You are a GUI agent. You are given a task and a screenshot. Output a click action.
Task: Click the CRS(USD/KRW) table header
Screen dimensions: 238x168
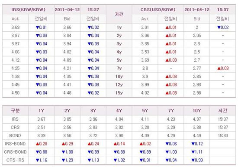(x=158, y=10)
